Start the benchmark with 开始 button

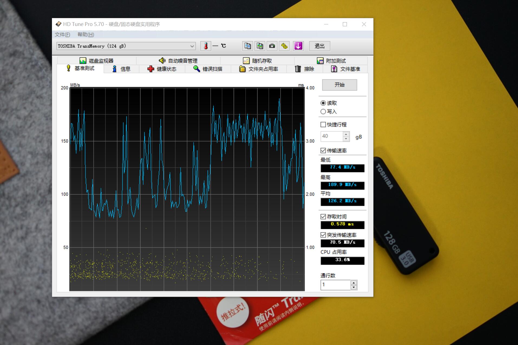tap(340, 85)
